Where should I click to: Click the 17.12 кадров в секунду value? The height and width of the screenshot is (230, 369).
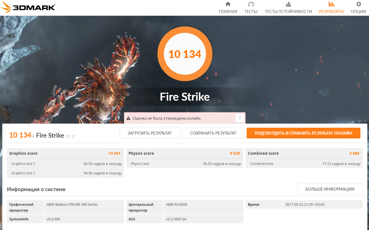point(341,164)
